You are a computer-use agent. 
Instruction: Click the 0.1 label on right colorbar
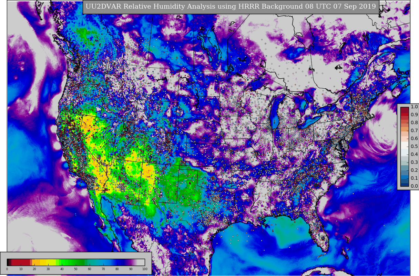414,178
